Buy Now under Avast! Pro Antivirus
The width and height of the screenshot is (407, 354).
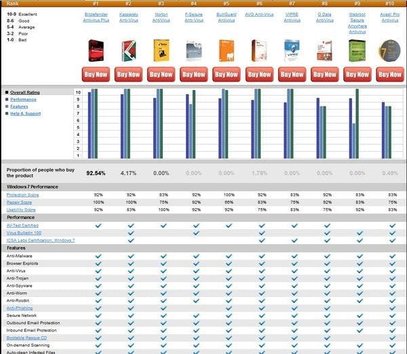click(x=390, y=75)
